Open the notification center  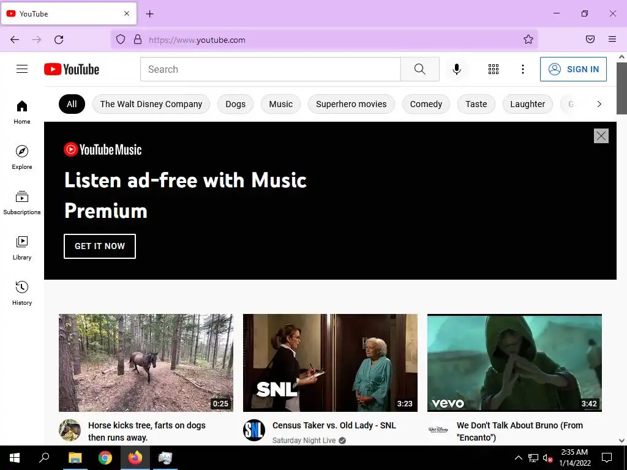pos(607,458)
